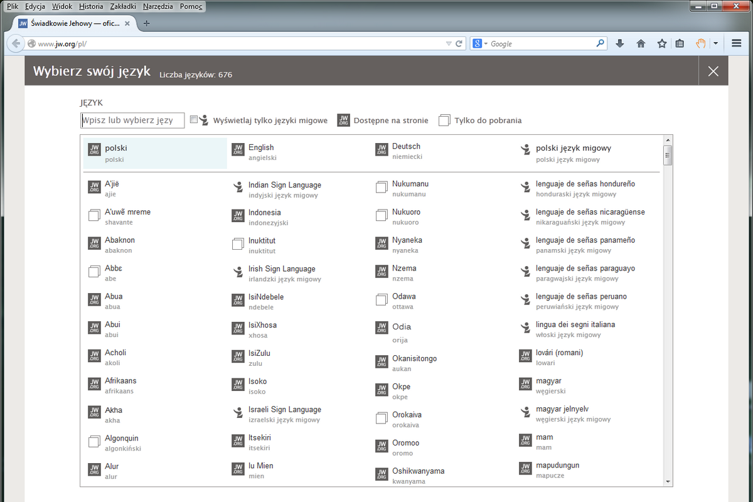Open the Plik menu
Screen dimensions: 753x502
click(13, 6)
